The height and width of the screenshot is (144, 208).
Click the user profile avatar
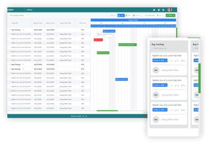[x=170, y=10]
